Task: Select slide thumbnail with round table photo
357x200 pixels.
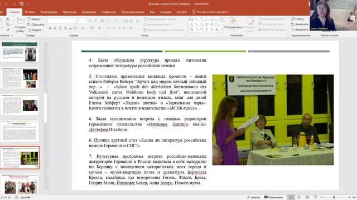Action: pos(20,158)
